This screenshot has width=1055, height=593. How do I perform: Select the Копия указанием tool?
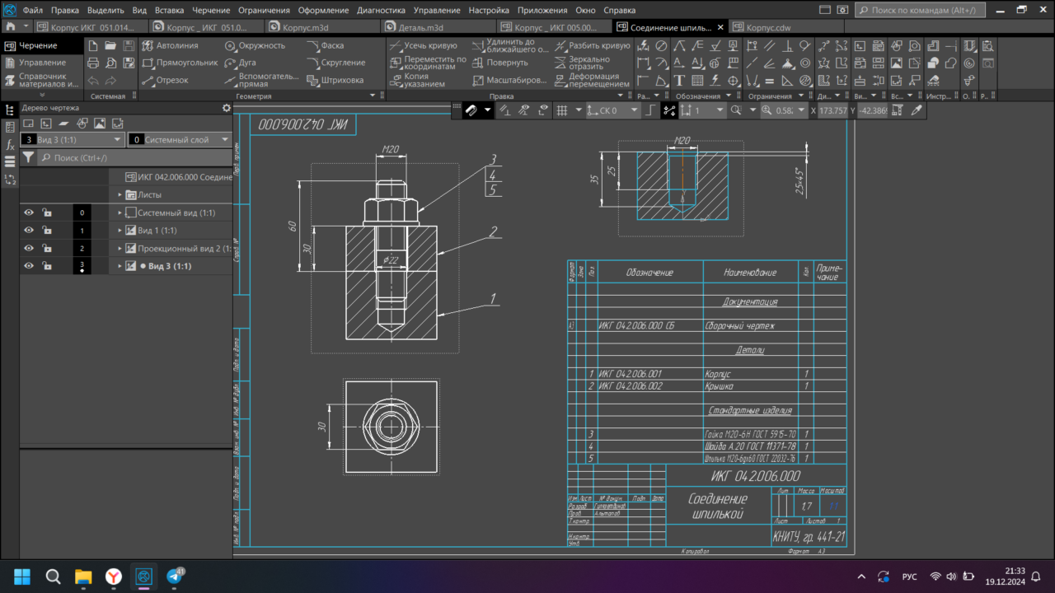pyautogui.click(x=416, y=80)
